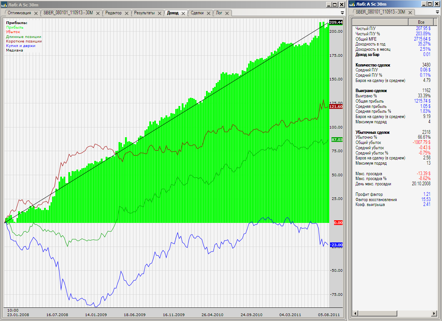Close the Сделки tab
Image resolution: width=442 pixels, height=321 pixels.
[209, 13]
